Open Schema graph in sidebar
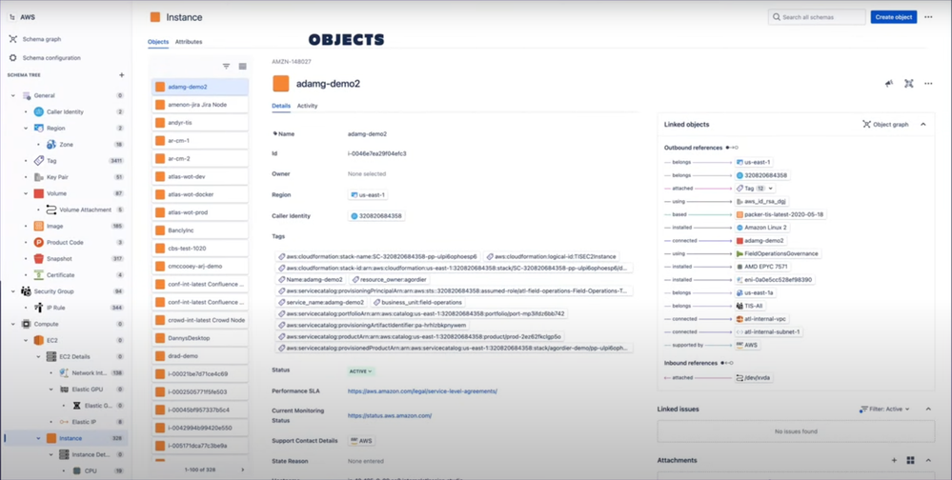952x480 pixels. coord(41,39)
